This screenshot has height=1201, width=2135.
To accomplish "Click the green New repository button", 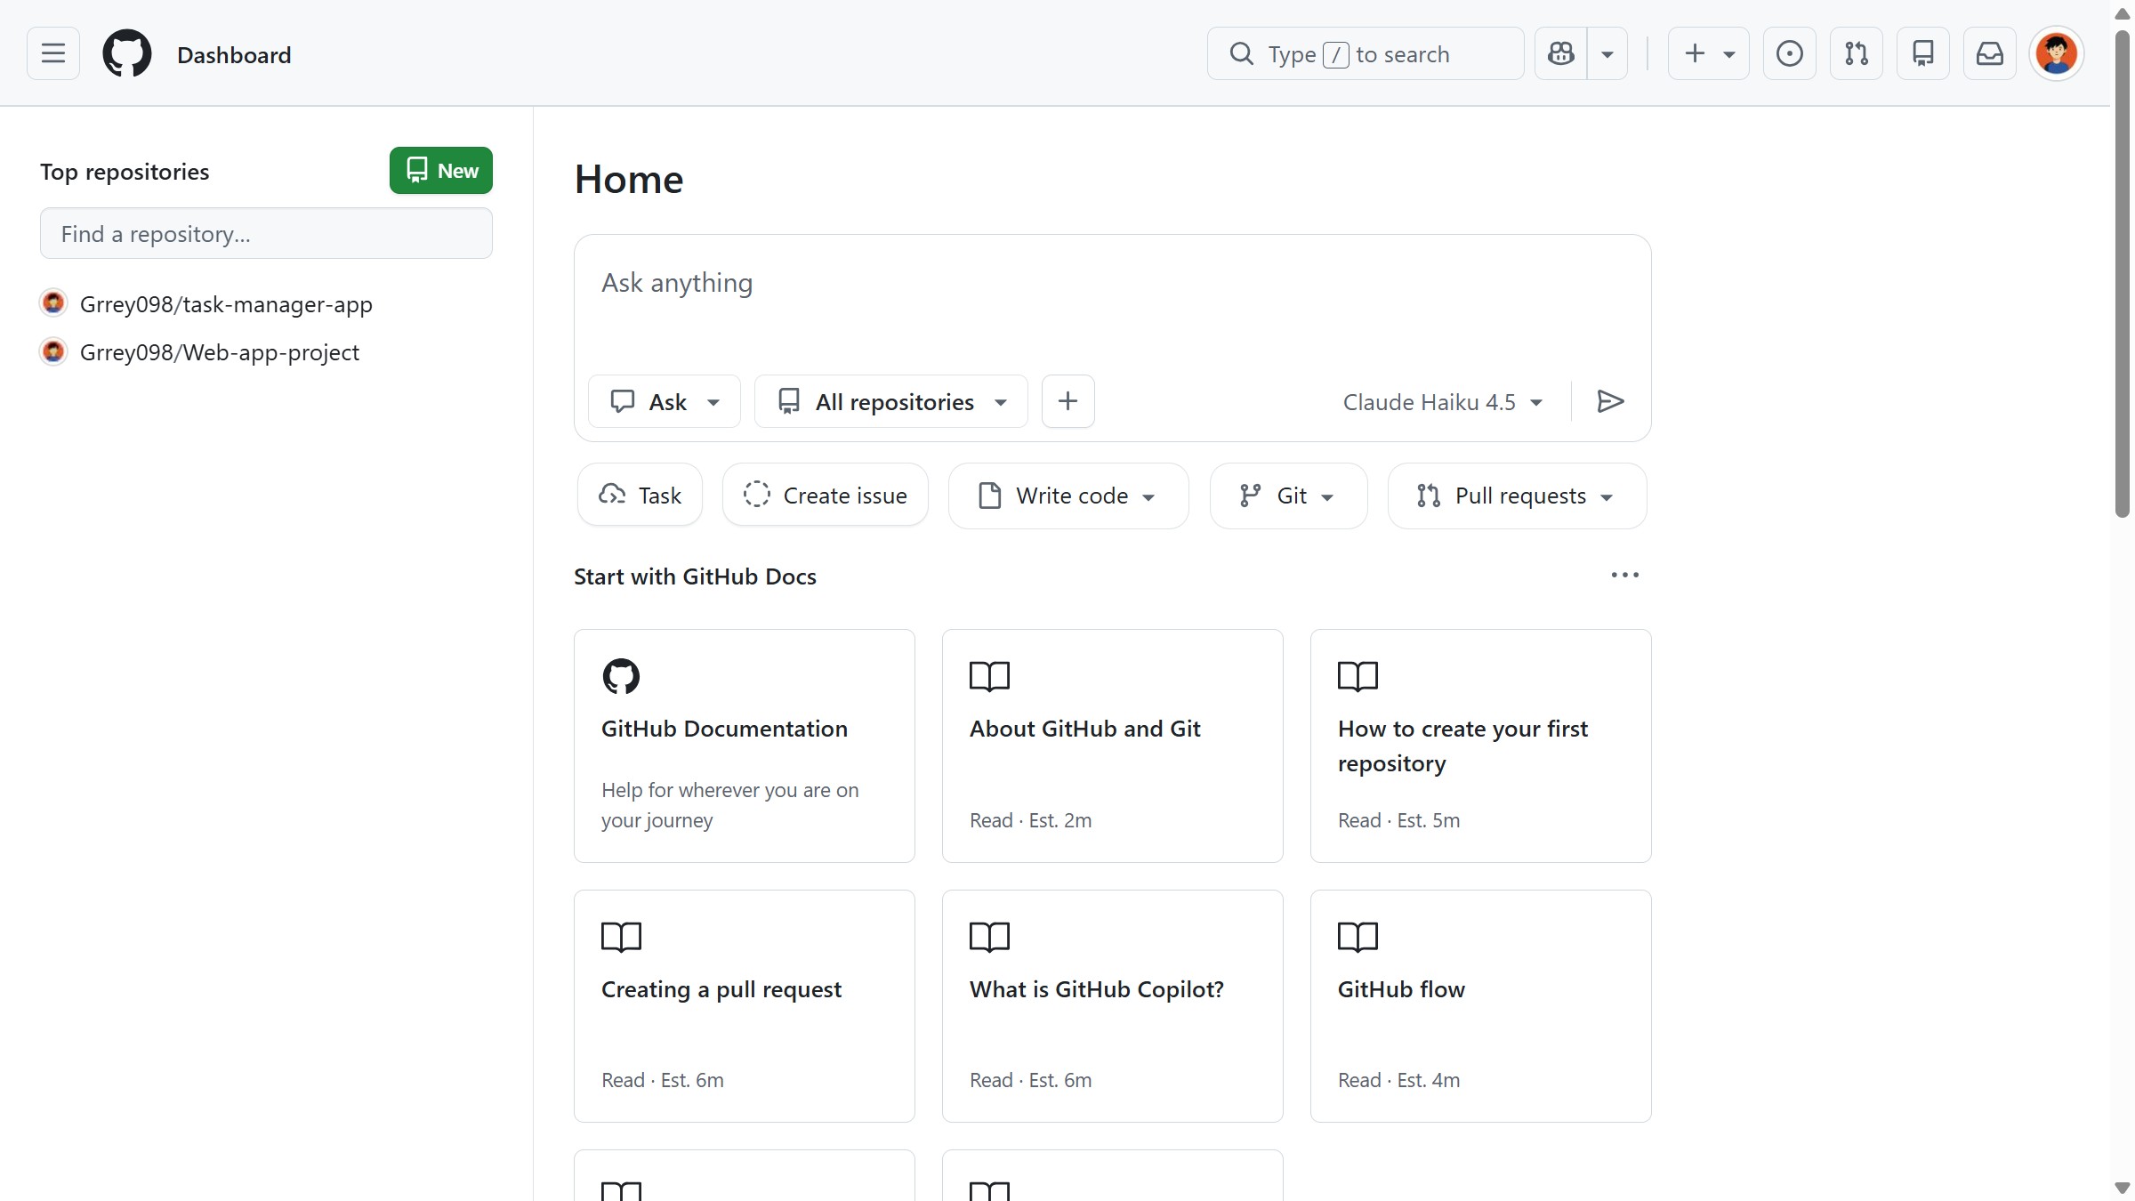I will pos(441,170).
